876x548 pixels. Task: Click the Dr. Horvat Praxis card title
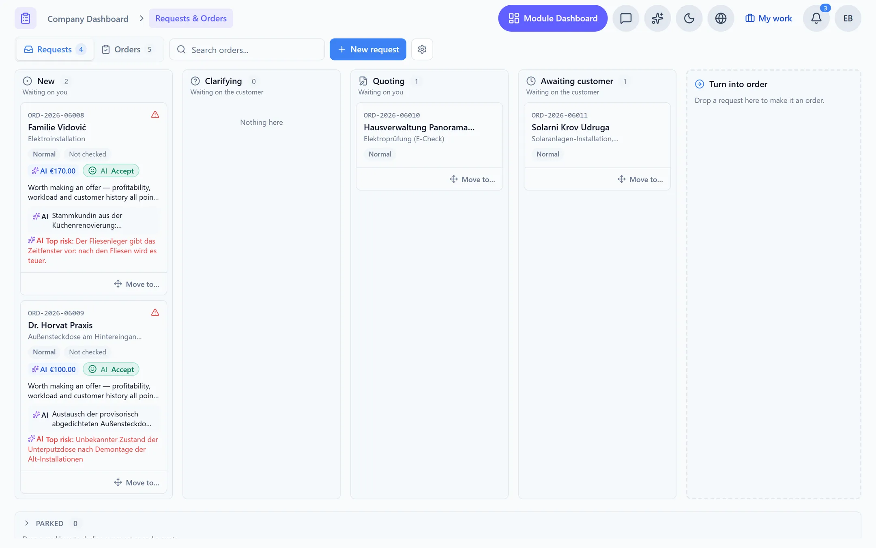tap(60, 325)
